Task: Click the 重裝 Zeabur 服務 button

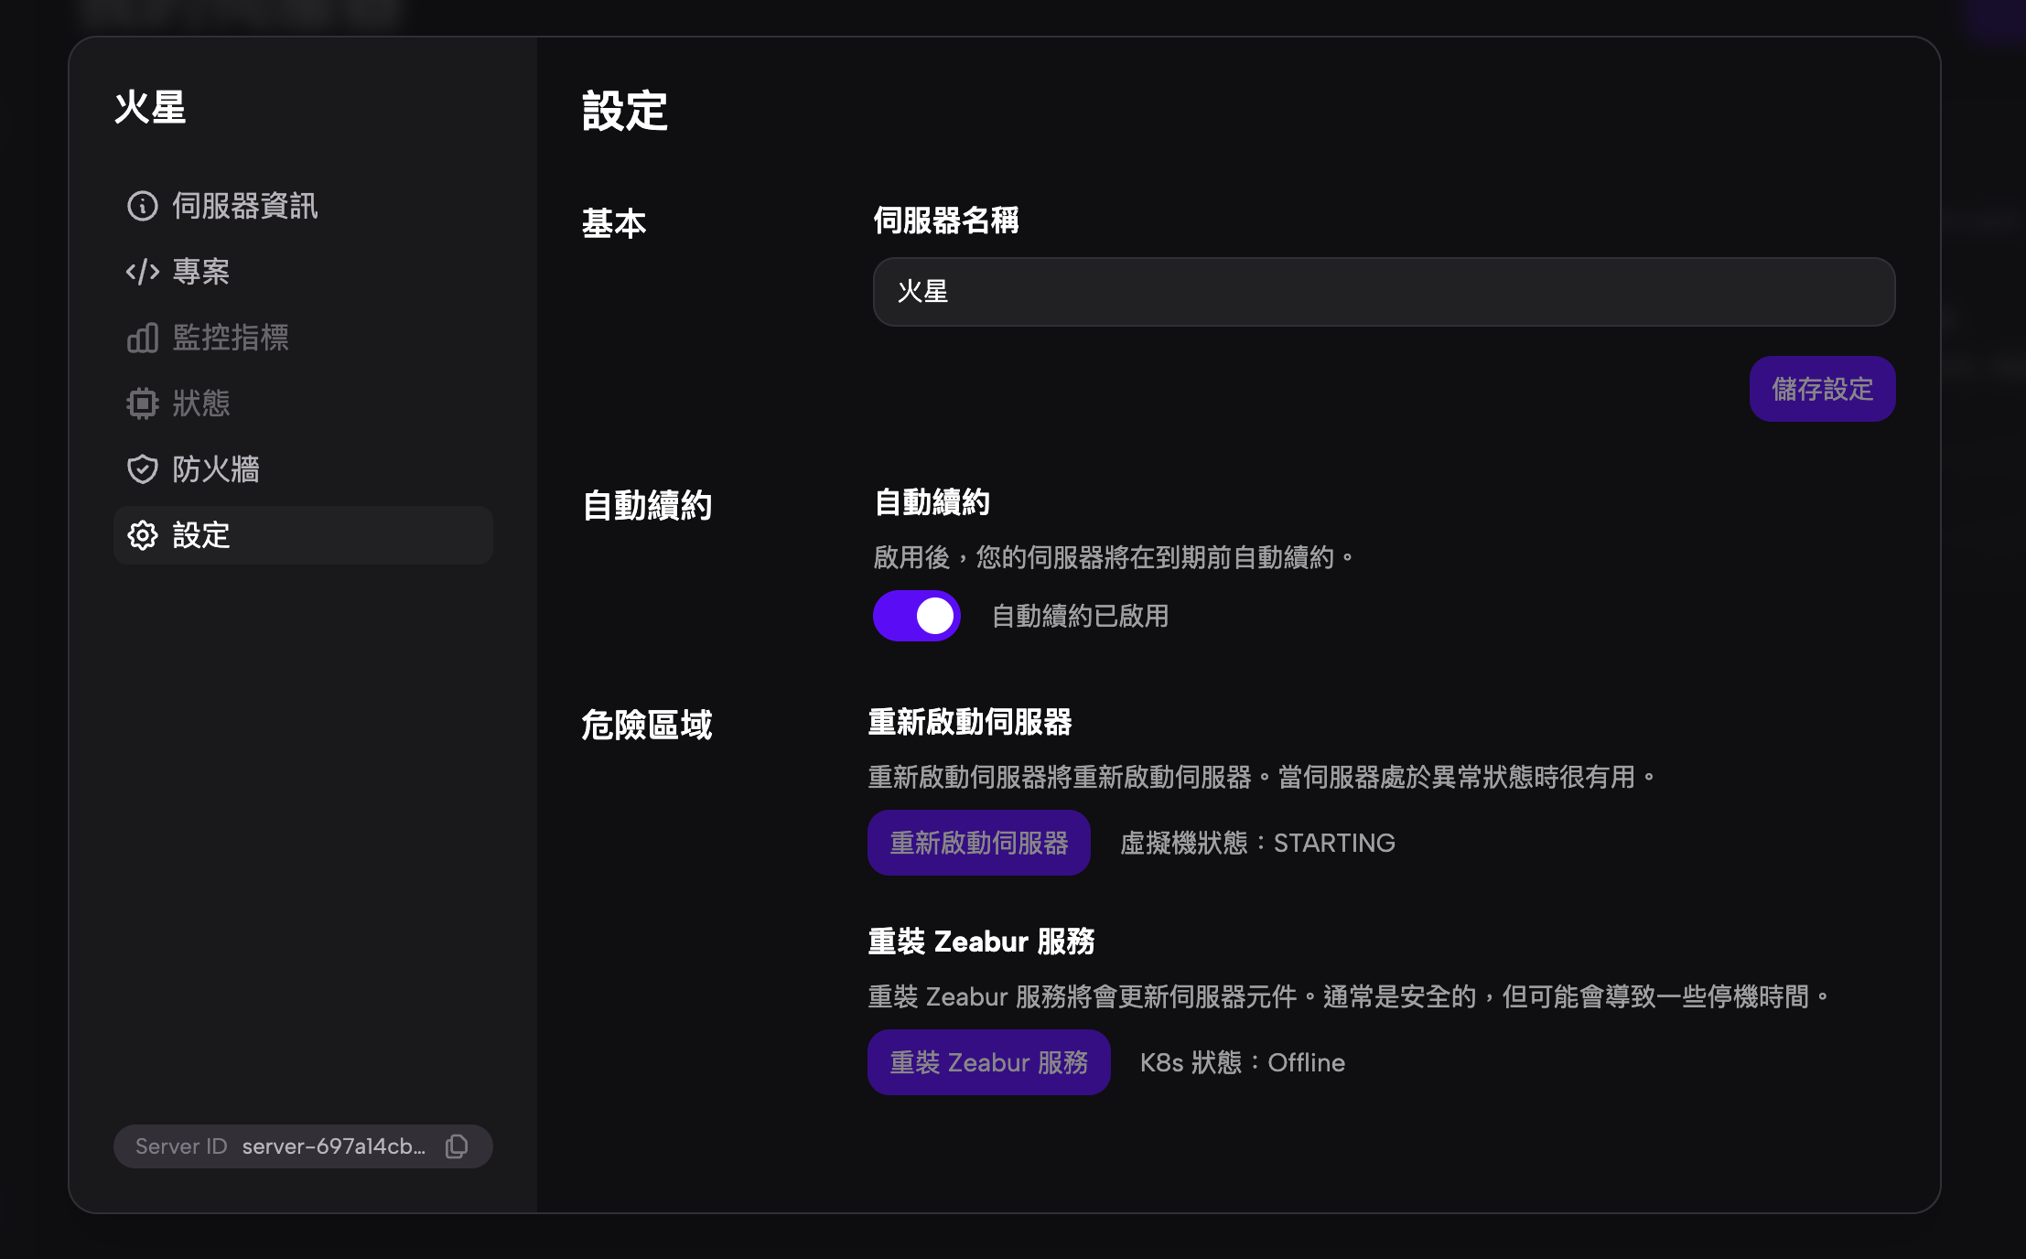Action: (988, 1062)
